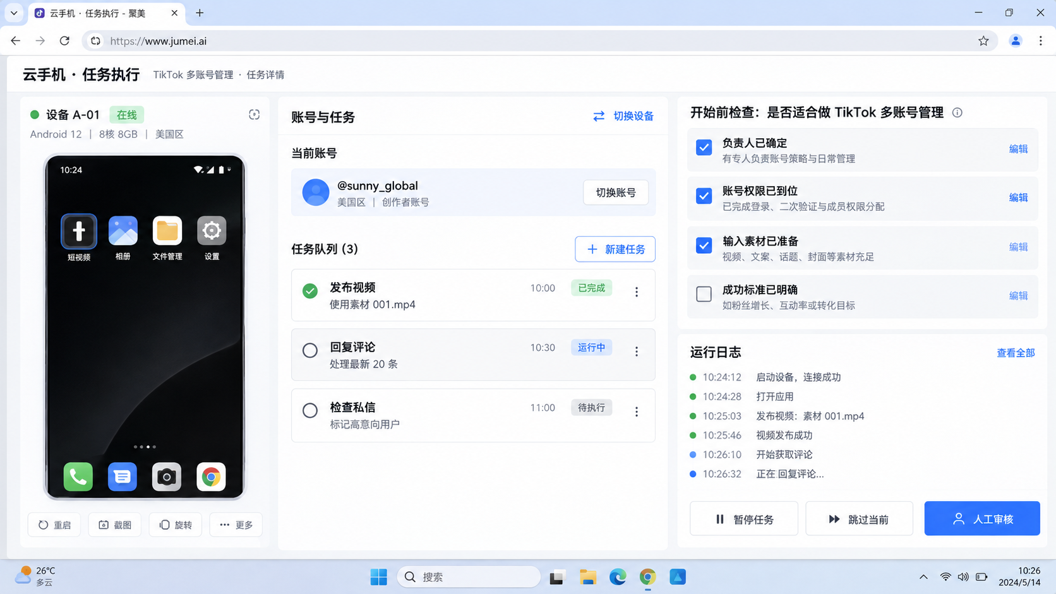Viewport: 1056px width, 594px height.
Task: Click the site info icon in address bar
Action: (x=95, y=41)
